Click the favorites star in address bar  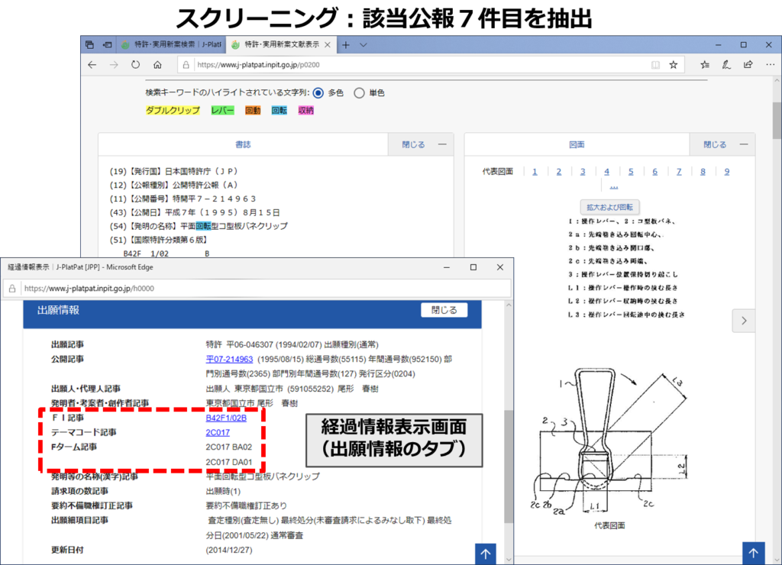pos(673,65)
